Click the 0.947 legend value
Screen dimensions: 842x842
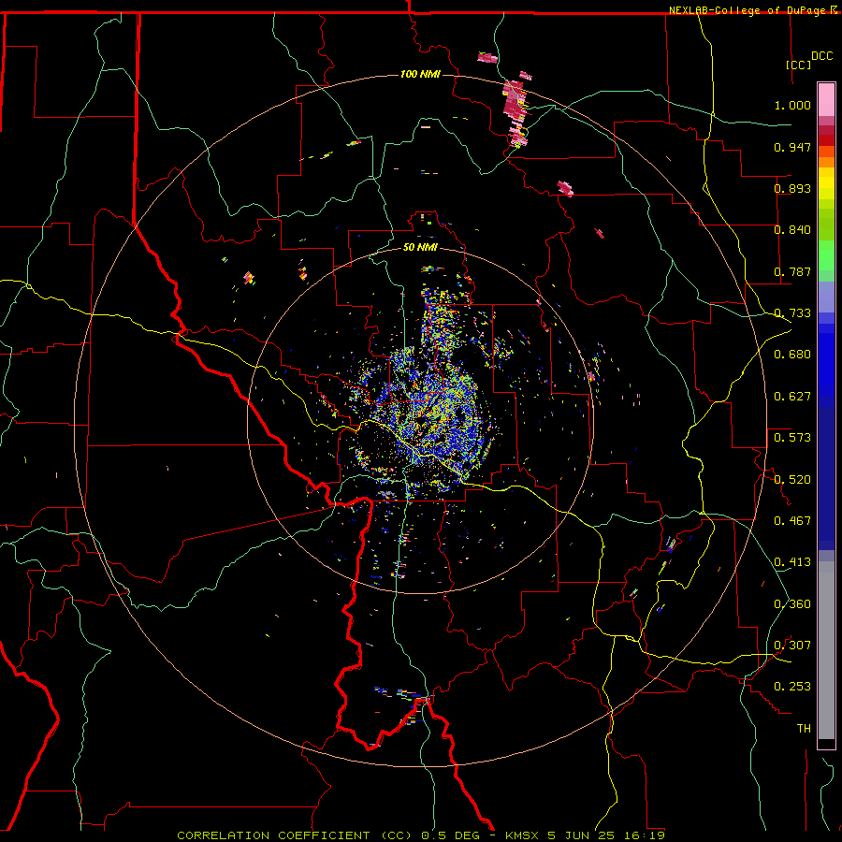point(792,147)
